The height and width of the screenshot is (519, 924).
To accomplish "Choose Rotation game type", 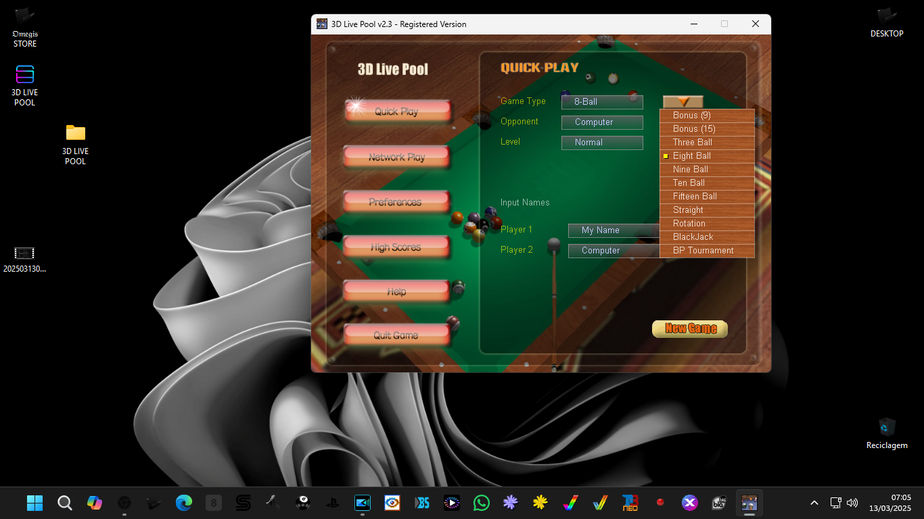I will tap(707, 224).
